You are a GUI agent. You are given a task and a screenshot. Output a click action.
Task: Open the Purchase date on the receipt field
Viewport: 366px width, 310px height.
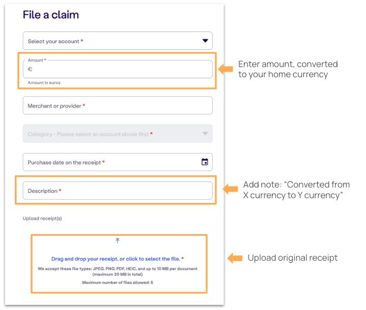tap(118, 162)
